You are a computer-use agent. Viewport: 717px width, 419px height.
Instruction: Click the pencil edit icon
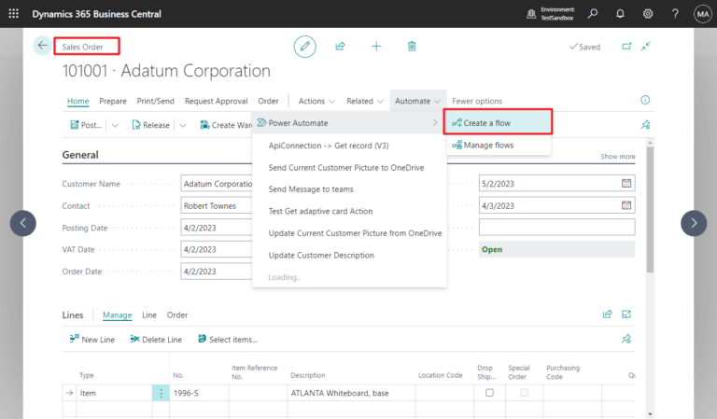pos(304,46)
